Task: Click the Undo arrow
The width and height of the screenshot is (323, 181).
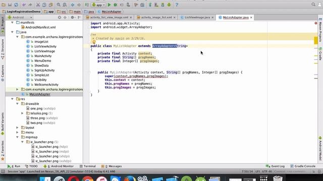Action: click(x=24, y=5)
